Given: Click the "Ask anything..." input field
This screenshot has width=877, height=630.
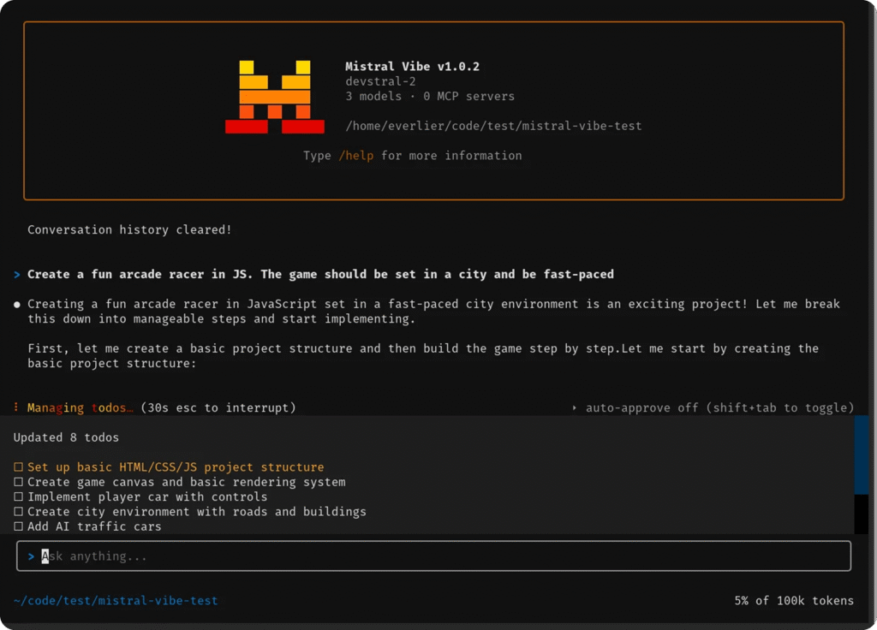Looking at the screenshot, I should point(433,556).
